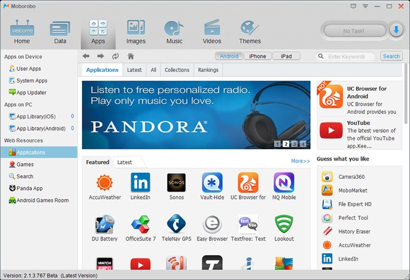410x280 pixels.
Task: Click the Enter Keywords search field
Action: 345,57
